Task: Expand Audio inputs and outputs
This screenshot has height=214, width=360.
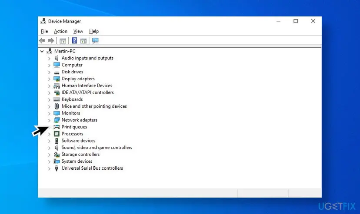Action: [x=49, y=59]
